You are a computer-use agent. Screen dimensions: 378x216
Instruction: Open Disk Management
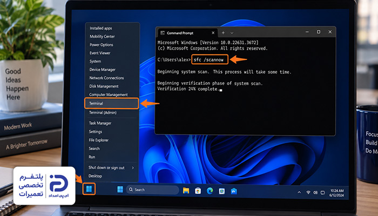coord(104,86)
